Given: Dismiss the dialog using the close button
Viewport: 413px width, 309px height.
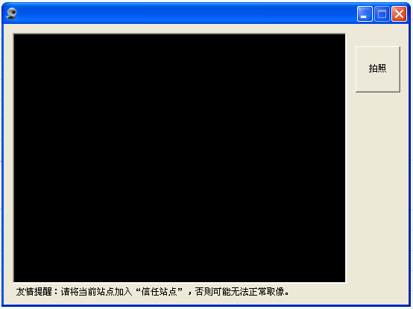Looking at the screenshot, I should tap(399, 13).
